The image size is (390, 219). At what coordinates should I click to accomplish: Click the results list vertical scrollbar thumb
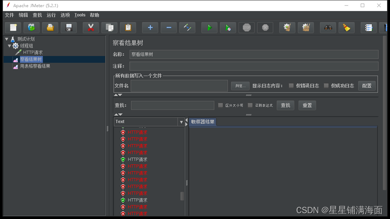pyautogui.click(x=182, y=196)
